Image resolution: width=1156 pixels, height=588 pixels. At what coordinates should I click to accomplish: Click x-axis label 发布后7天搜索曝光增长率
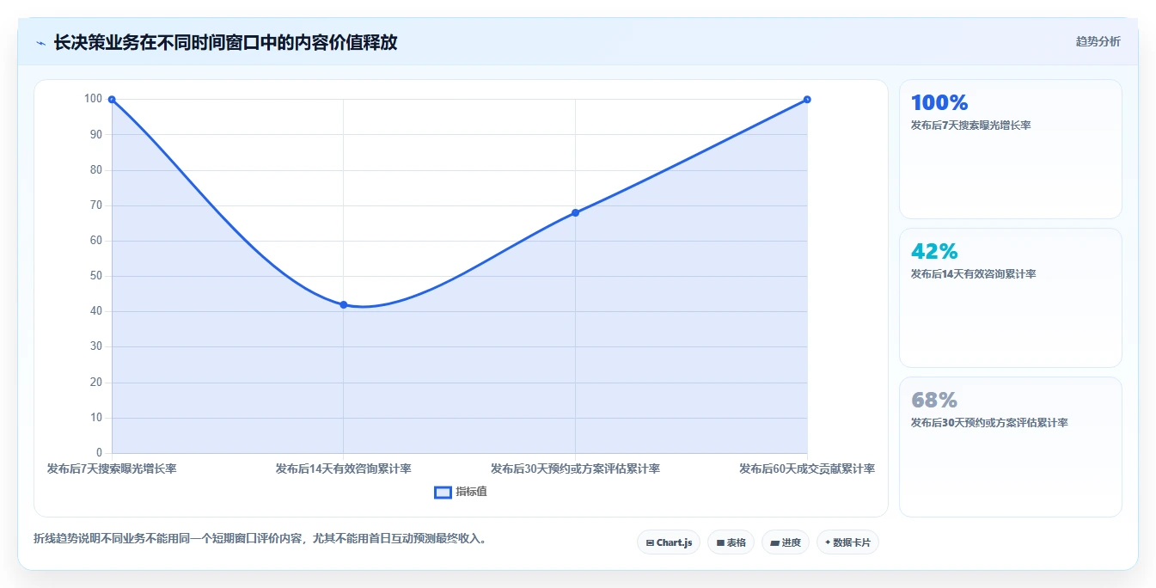tap(112, 469)
